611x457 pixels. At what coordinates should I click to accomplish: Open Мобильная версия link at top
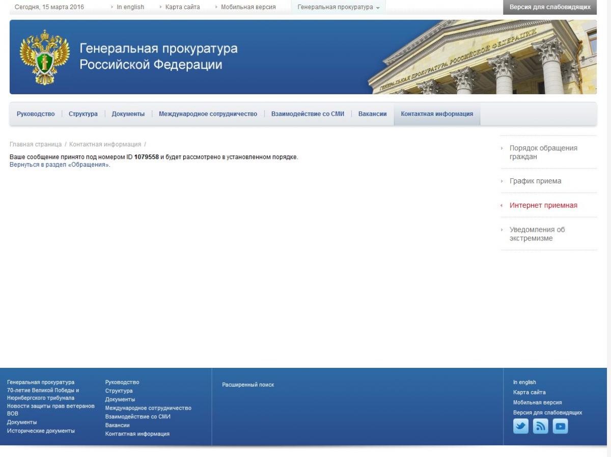pos(248,7)
